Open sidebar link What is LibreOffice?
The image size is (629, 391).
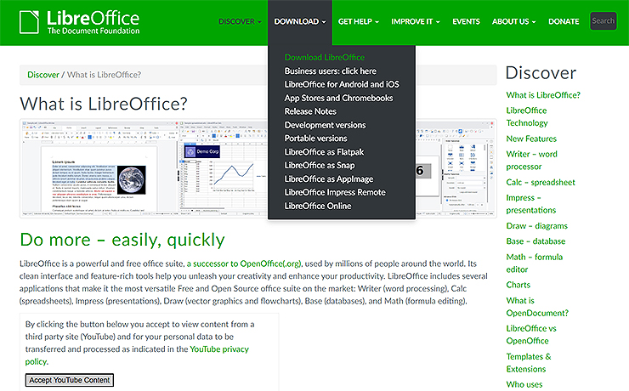click(x=543, y=95)
